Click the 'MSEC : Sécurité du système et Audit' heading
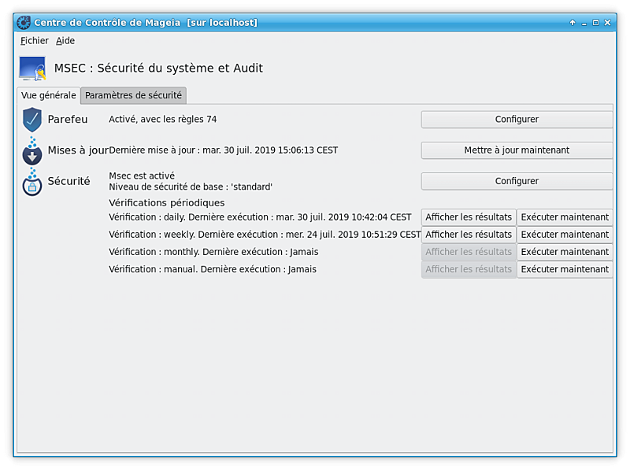This screenshot has width=630, height=470. (159, 68)
